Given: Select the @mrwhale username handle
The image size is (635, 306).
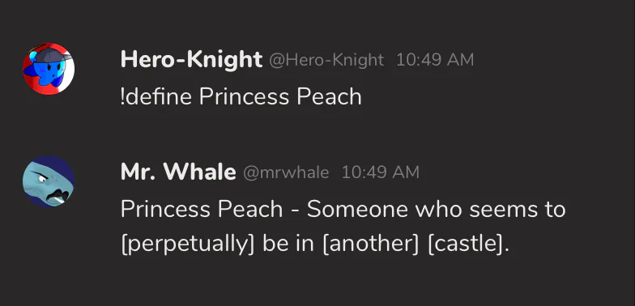Looking at the screenshot, I should click(286, 173).
